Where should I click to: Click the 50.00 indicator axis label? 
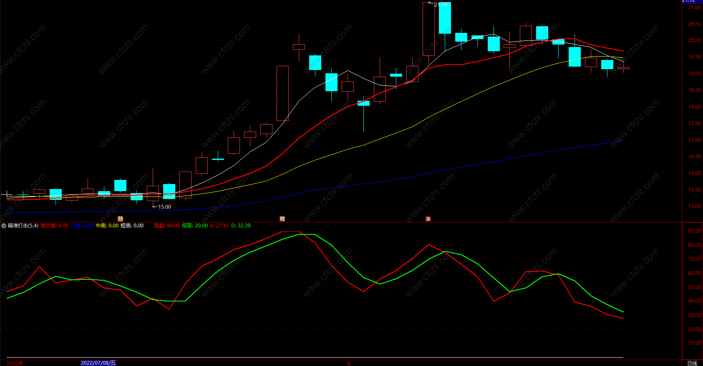tap(695, 287)
